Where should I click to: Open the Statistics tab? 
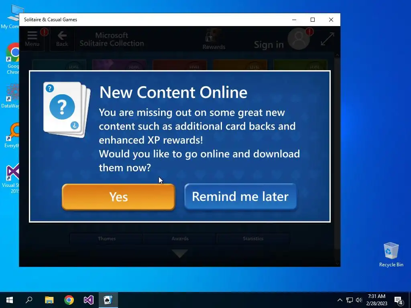(253, 239)
